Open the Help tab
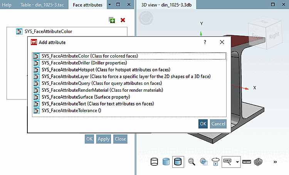This screenshot has width=289, height=175. tap(7, 5)
